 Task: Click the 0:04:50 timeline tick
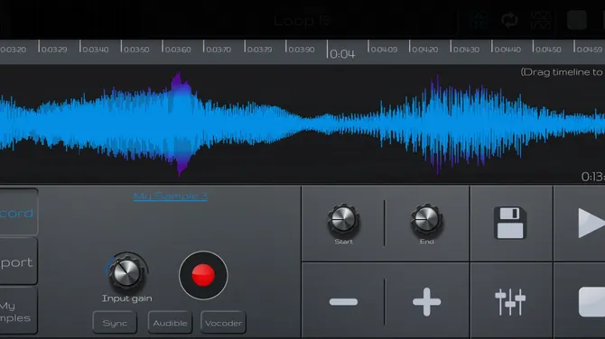[548, 50]
